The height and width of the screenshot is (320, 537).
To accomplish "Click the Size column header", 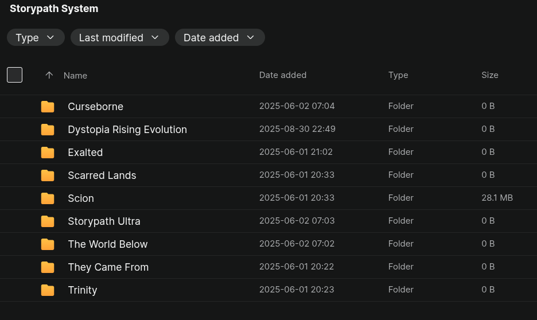I will (x=490, y=75).
